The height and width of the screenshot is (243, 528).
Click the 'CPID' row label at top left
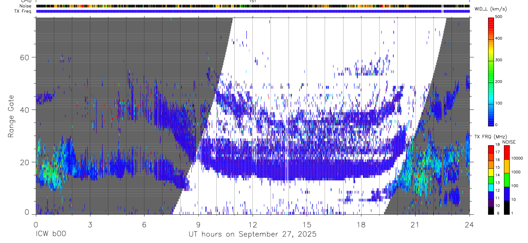pyautogui.click(x=26, y=1)
